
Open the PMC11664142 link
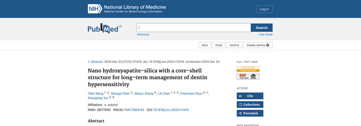pos(134,110)
